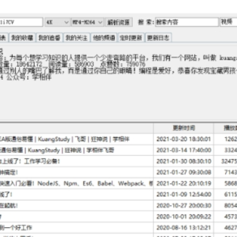Viewport: 237px width, 237px height.
Task: Click the 解析资源 button
Action: [x=118, y=22]
